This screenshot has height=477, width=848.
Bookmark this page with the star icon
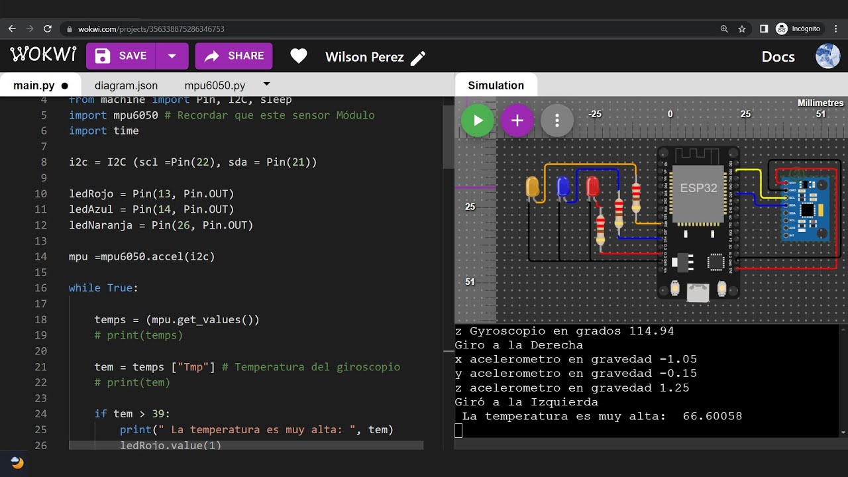tap(742, 29)
